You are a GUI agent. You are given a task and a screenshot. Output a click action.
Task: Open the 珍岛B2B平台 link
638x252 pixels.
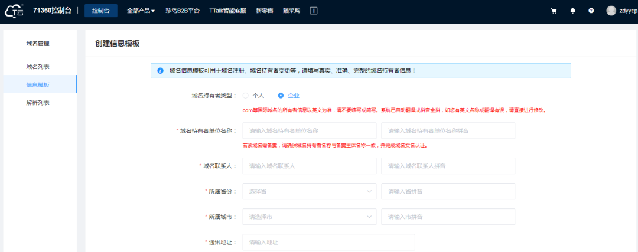click(182, 11)
